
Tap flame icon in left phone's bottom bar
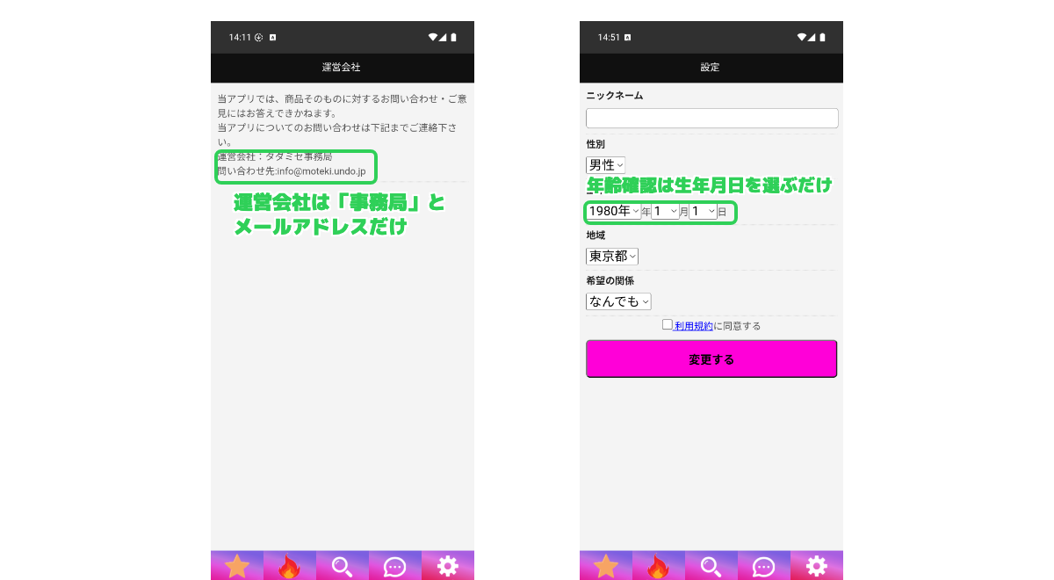[x=290, y=567]
